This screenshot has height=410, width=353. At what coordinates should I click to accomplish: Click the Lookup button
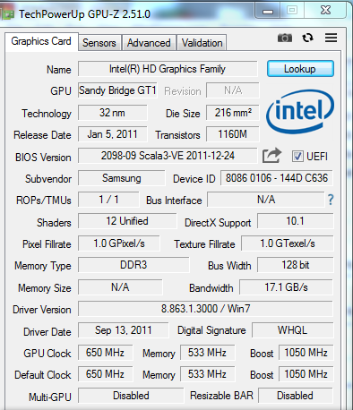click(x=300, y=69)
